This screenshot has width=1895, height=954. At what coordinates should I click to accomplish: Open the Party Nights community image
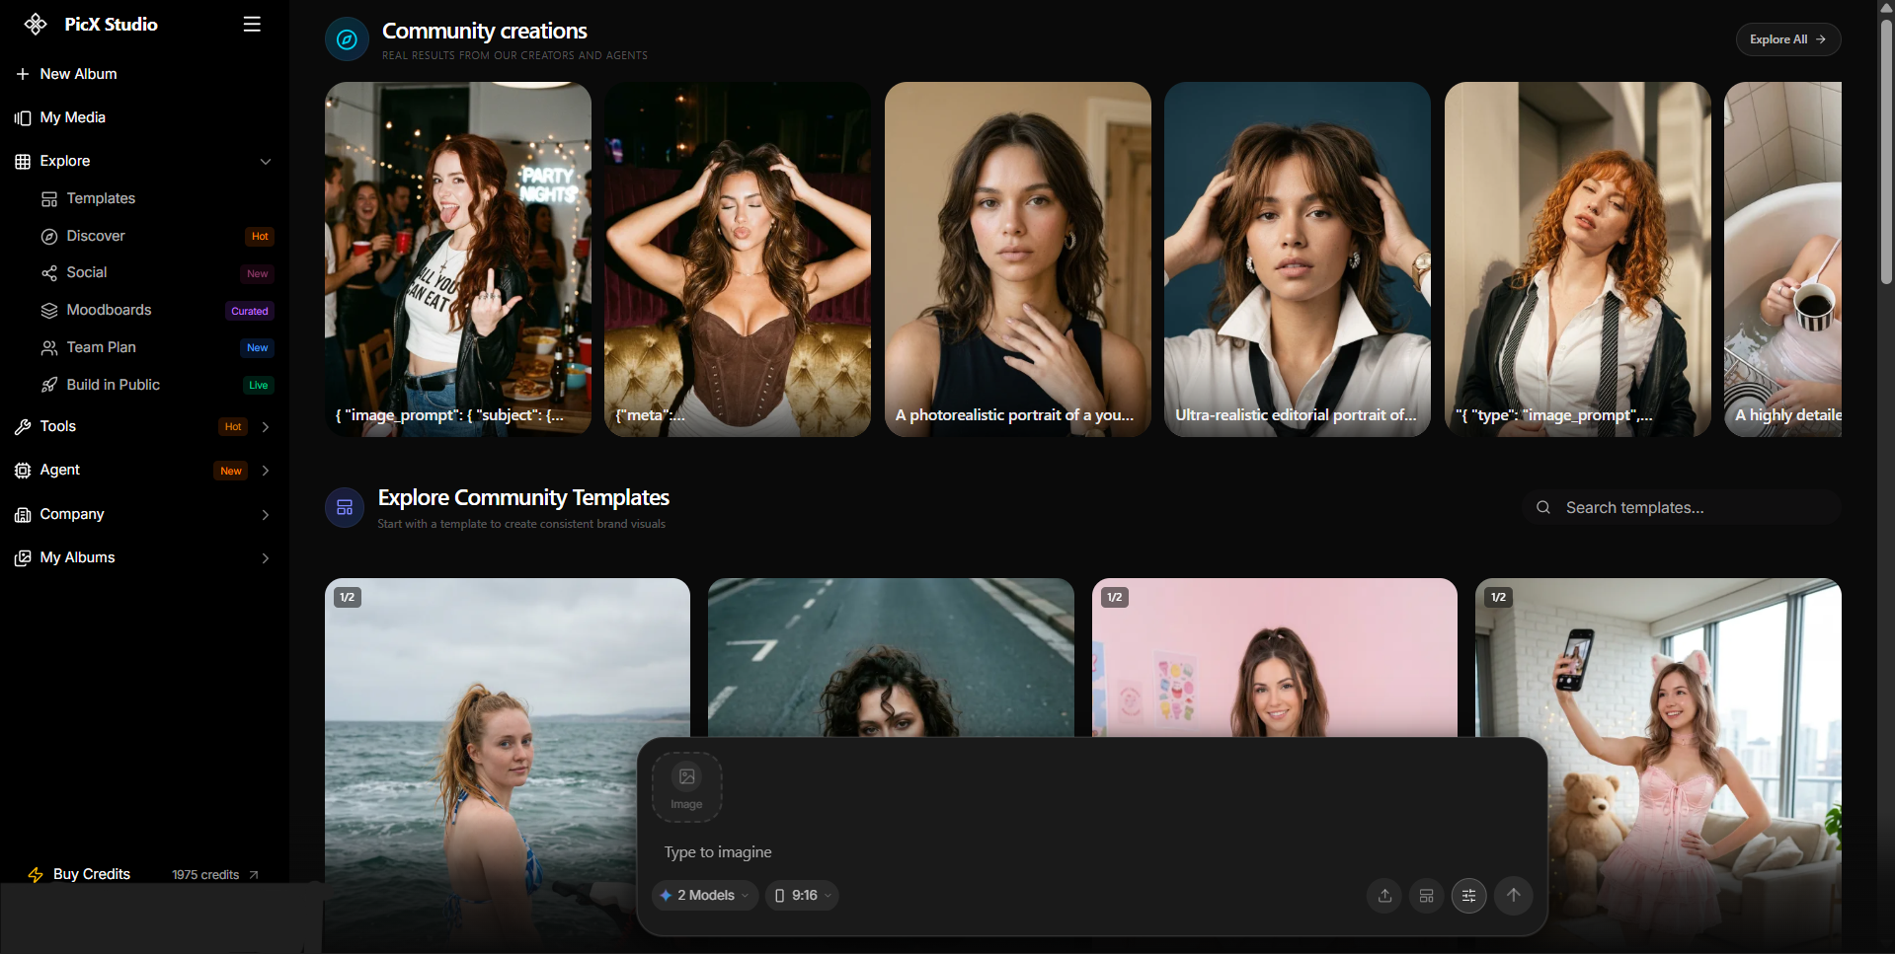point(458,258)
